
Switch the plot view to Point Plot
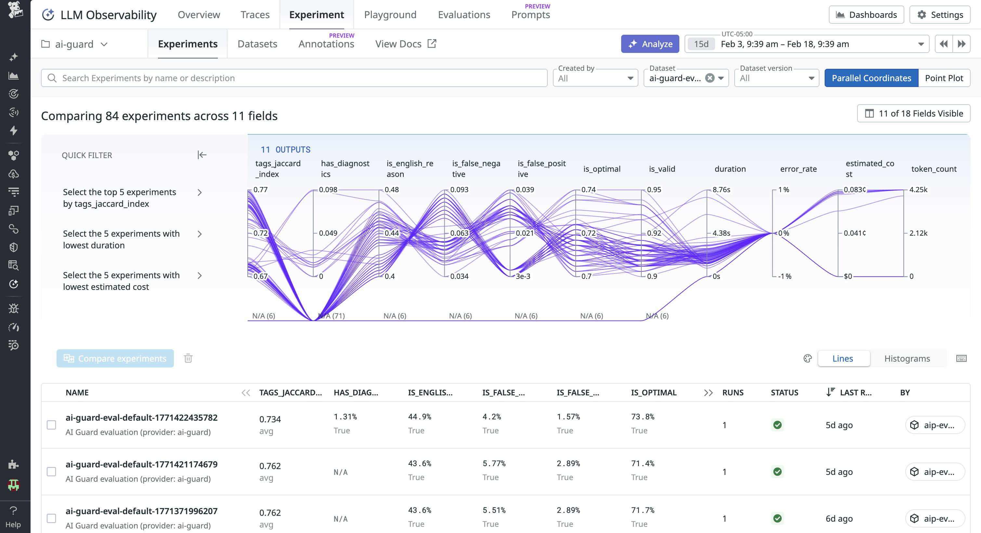pos(944,78)
